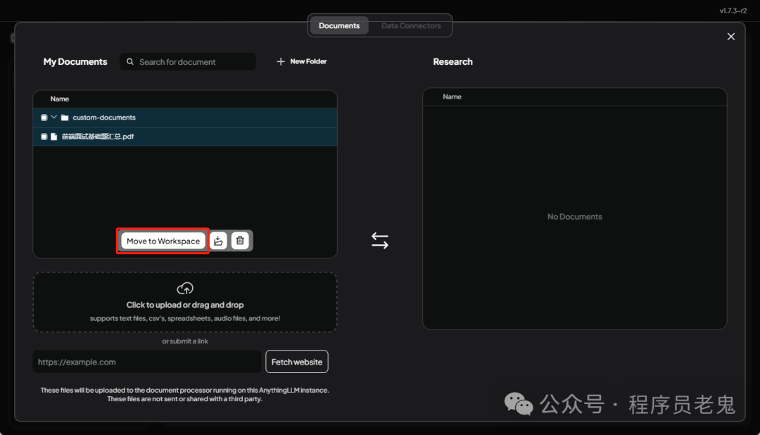Click the cloud upload icon
The image size is (760, 435).
point(185,289)
